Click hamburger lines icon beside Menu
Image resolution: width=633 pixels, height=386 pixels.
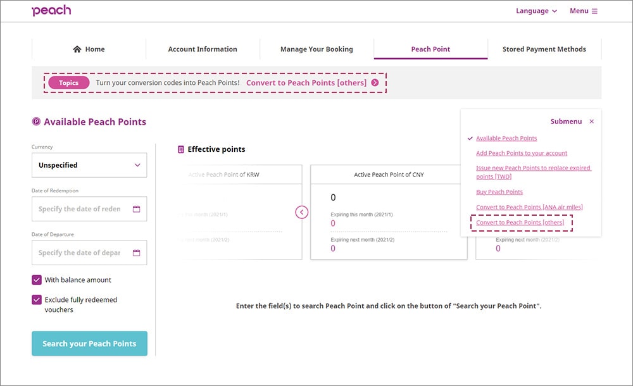tap(594, 11)
